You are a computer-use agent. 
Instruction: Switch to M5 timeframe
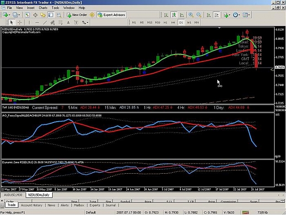point(142,22)
